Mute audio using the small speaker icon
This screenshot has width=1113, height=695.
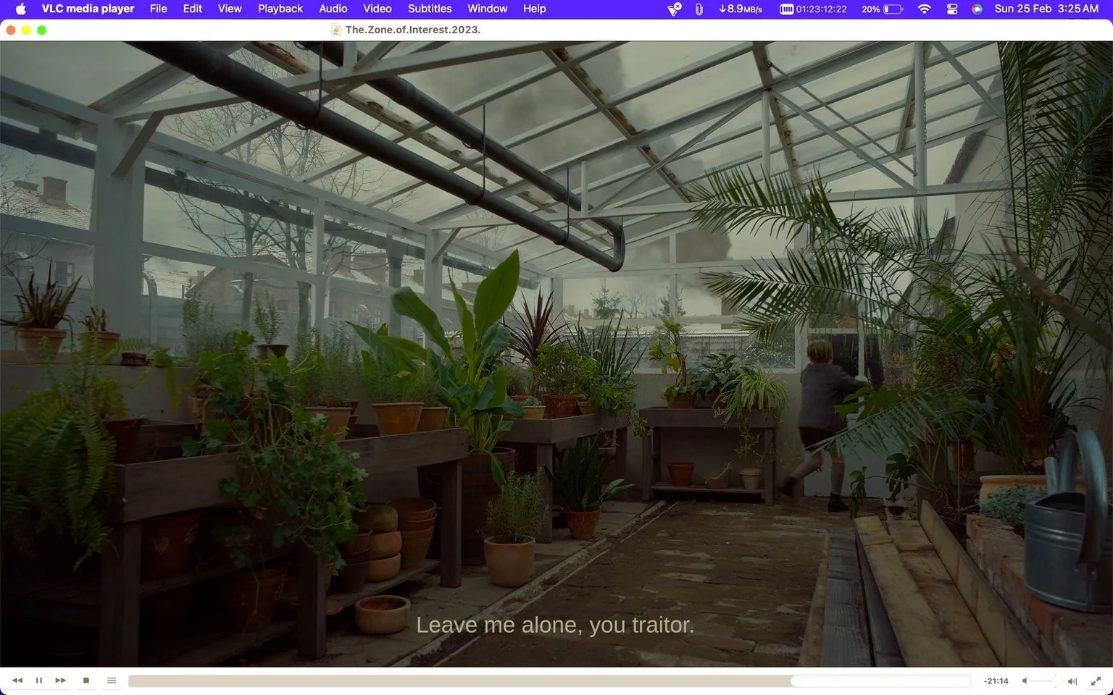[1025, 681]
